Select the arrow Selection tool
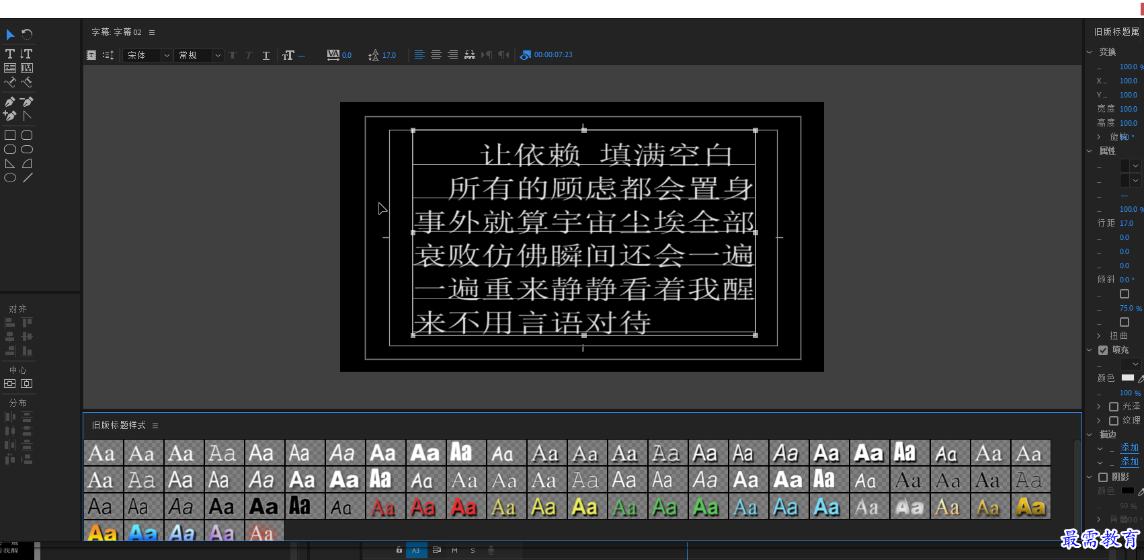Image resolution: width=1144 pixels, height=560 pixels. (x=10, y=34)
